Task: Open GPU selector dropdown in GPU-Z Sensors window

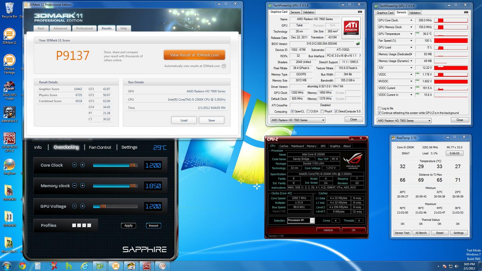Action: (x=404, y=121)
